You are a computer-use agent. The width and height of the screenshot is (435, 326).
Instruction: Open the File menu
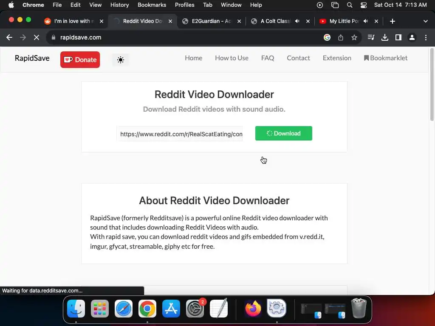pyautogui.click(x=57, y=5)
